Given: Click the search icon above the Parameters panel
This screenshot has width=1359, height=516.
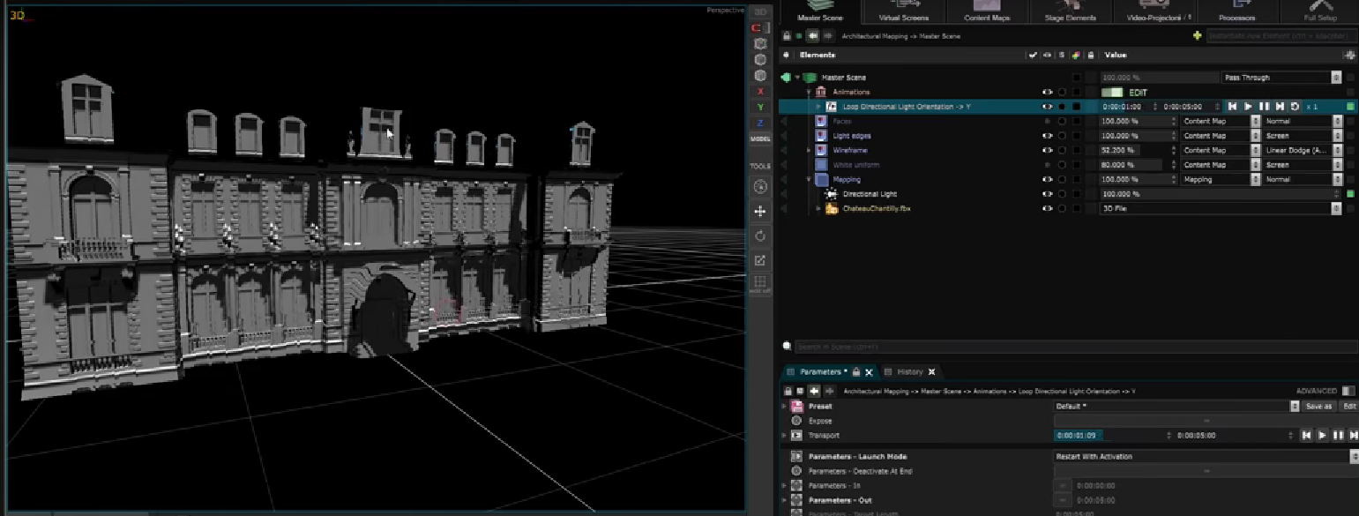Looking at the screenshot, I should 785,347.
